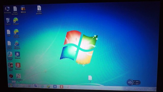Click the network speed 0,0 readout widget

tap(137, 83)
